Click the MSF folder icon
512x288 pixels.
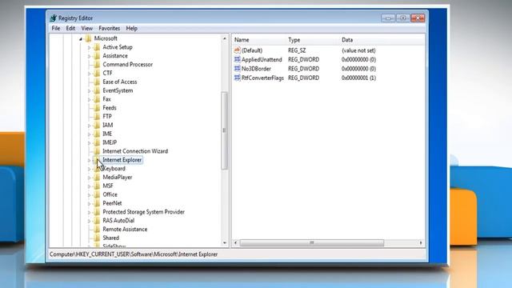coord(97,186)
